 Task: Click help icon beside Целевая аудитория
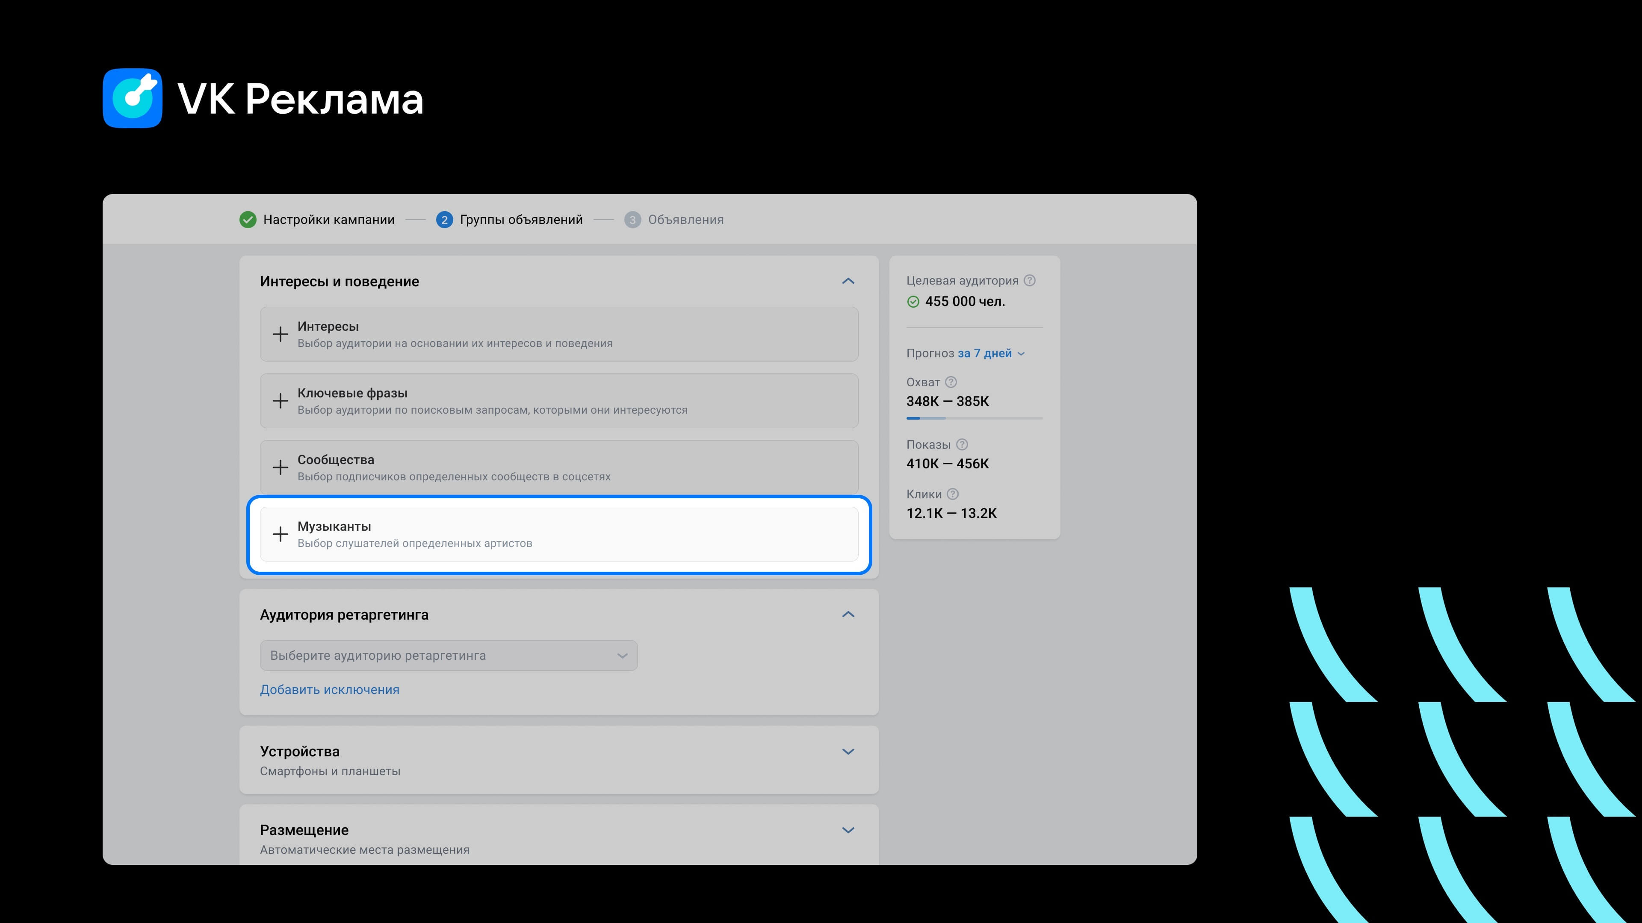tap(1029, 280)
